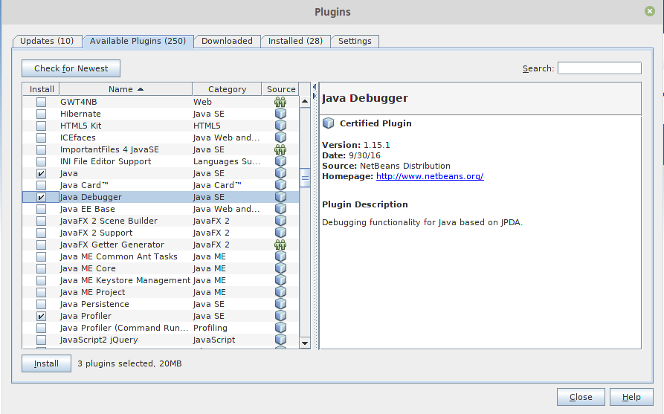664x414 pixels.
Task: Check the GWT4NB install checkbox
Action: 41,102
